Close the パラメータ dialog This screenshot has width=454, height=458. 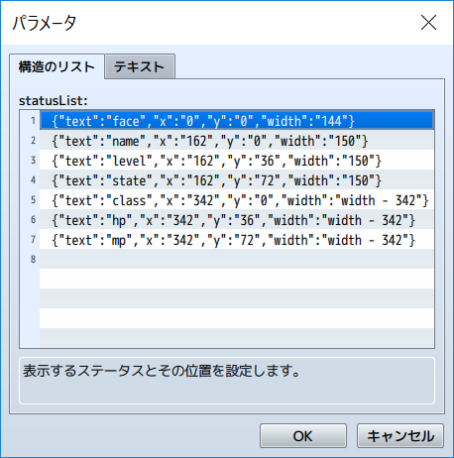point(428,23)
